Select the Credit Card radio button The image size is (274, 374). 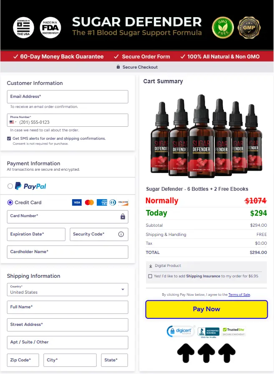10,202
